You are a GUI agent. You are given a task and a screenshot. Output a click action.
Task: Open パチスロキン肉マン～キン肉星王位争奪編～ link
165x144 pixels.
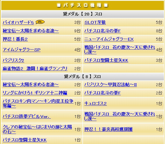pyautogui.click(x=38, y=103)
